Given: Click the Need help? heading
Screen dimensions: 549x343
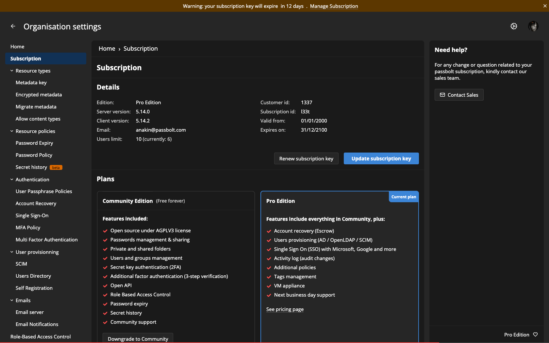Looking at the screenshot, I should pyautogui.click(x=451, y=50).
